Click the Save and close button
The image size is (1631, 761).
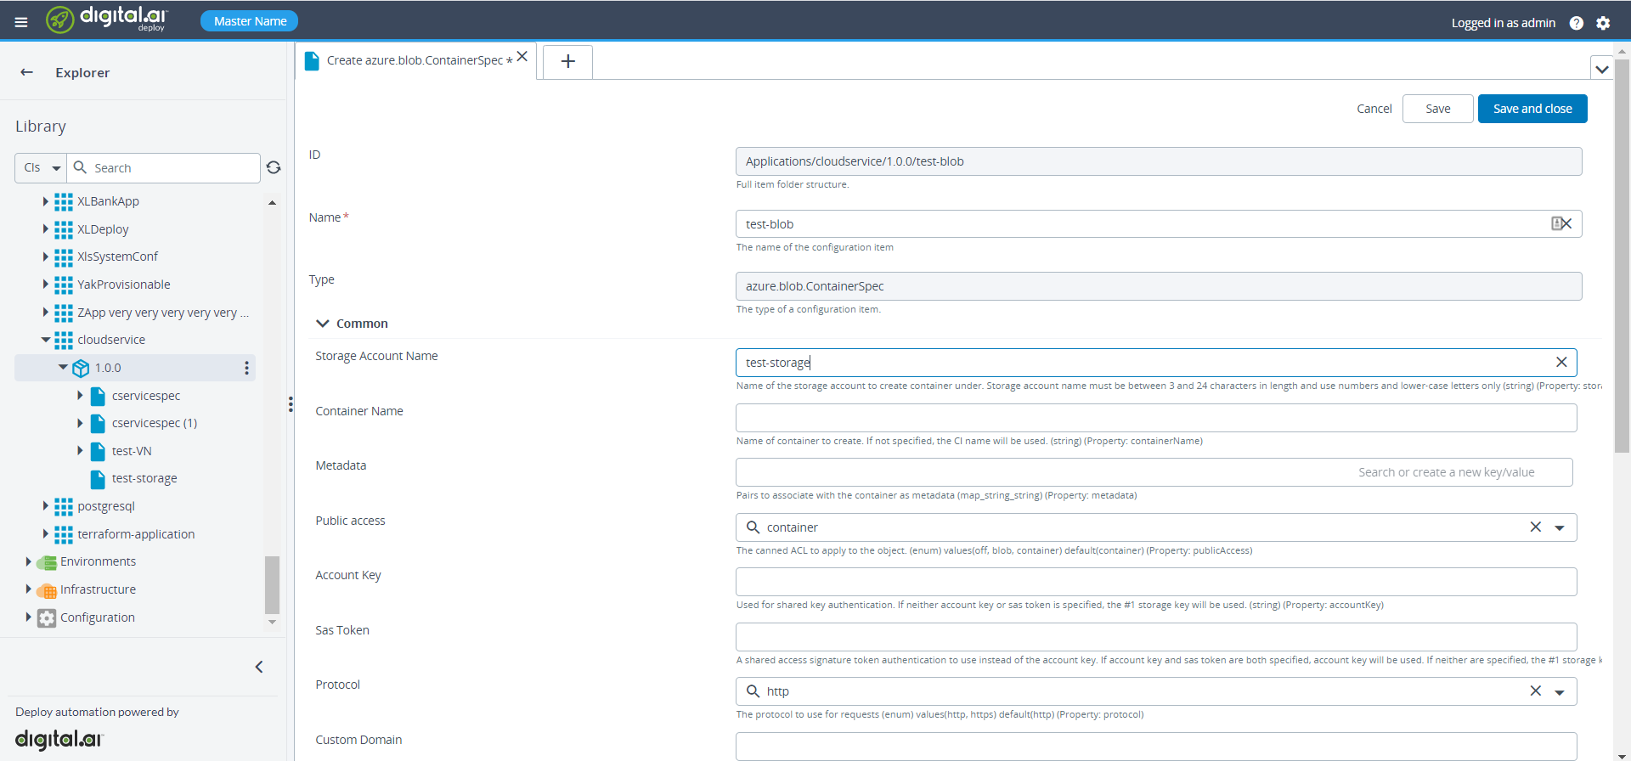click(1532, 109)
